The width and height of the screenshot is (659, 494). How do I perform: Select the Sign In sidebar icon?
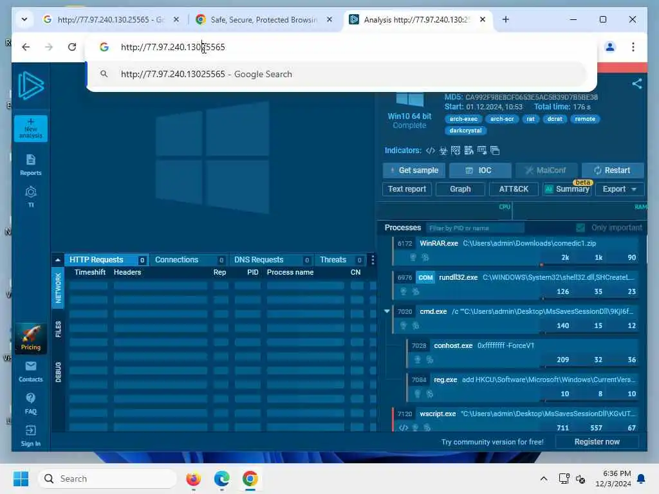click(31, 436)
